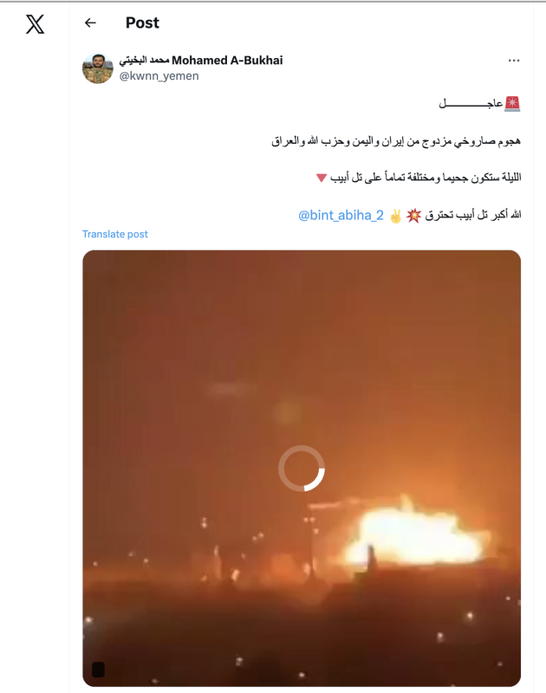The width and height of the screenshot is (546, 693).
Task: Click the video loading spinner
Action: pos(302,468)
